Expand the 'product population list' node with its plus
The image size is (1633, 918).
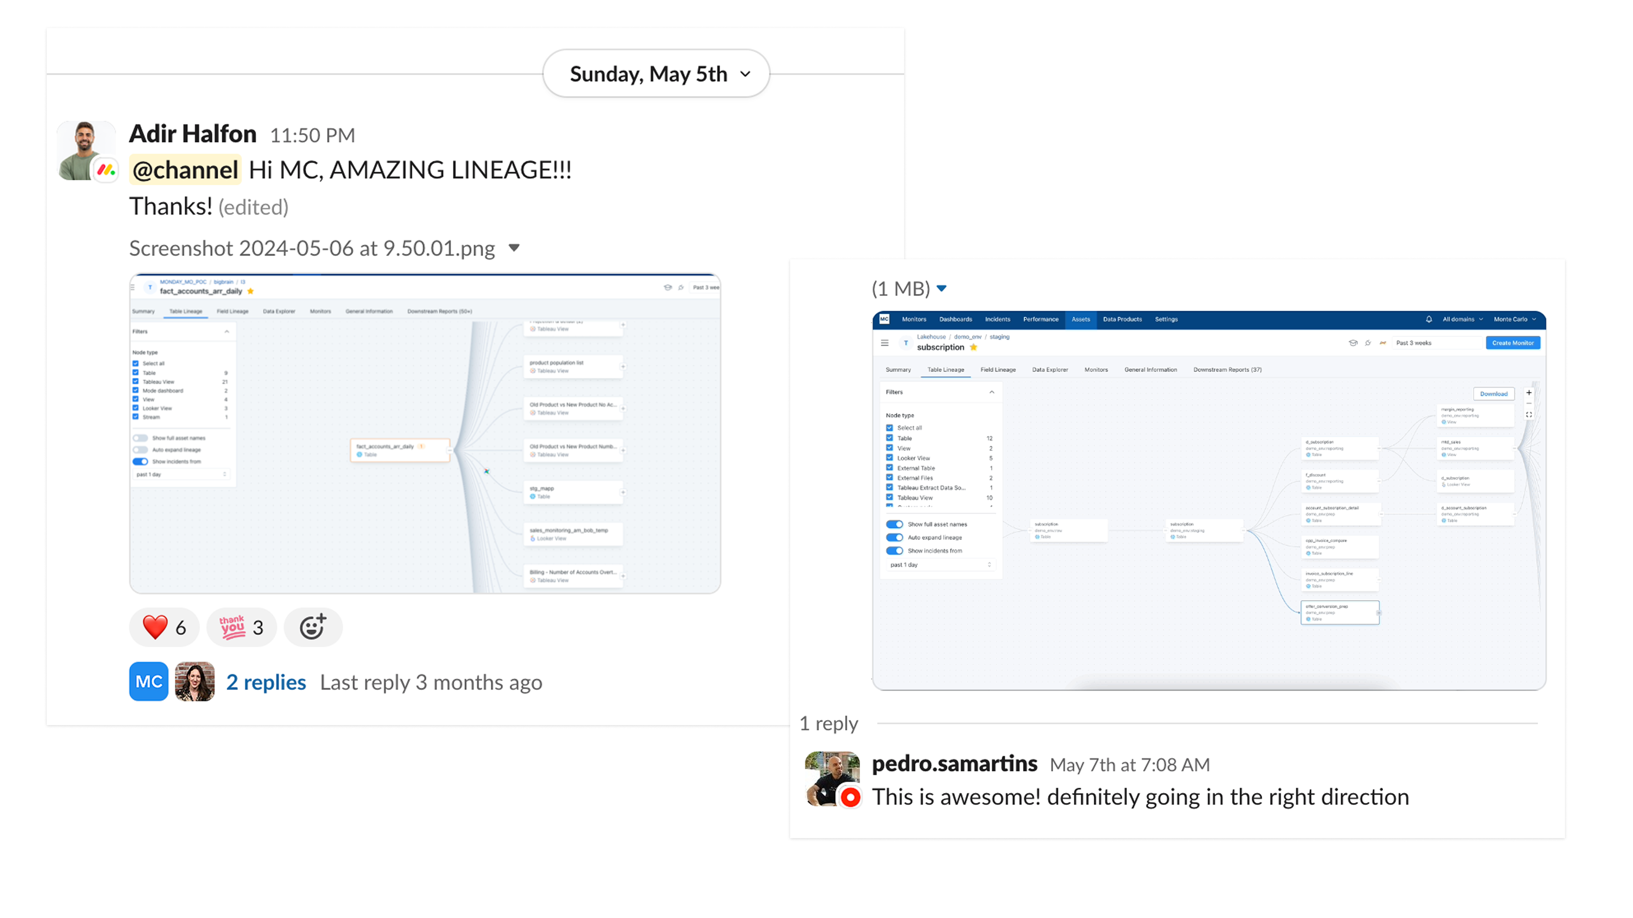[623, 367]
